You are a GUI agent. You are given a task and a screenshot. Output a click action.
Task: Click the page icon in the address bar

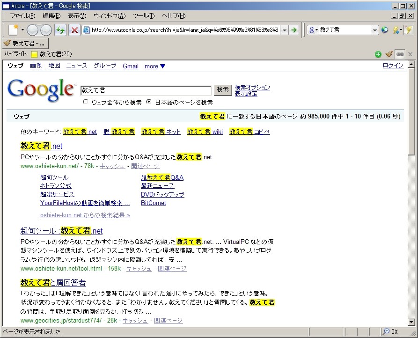coord(86,30)
